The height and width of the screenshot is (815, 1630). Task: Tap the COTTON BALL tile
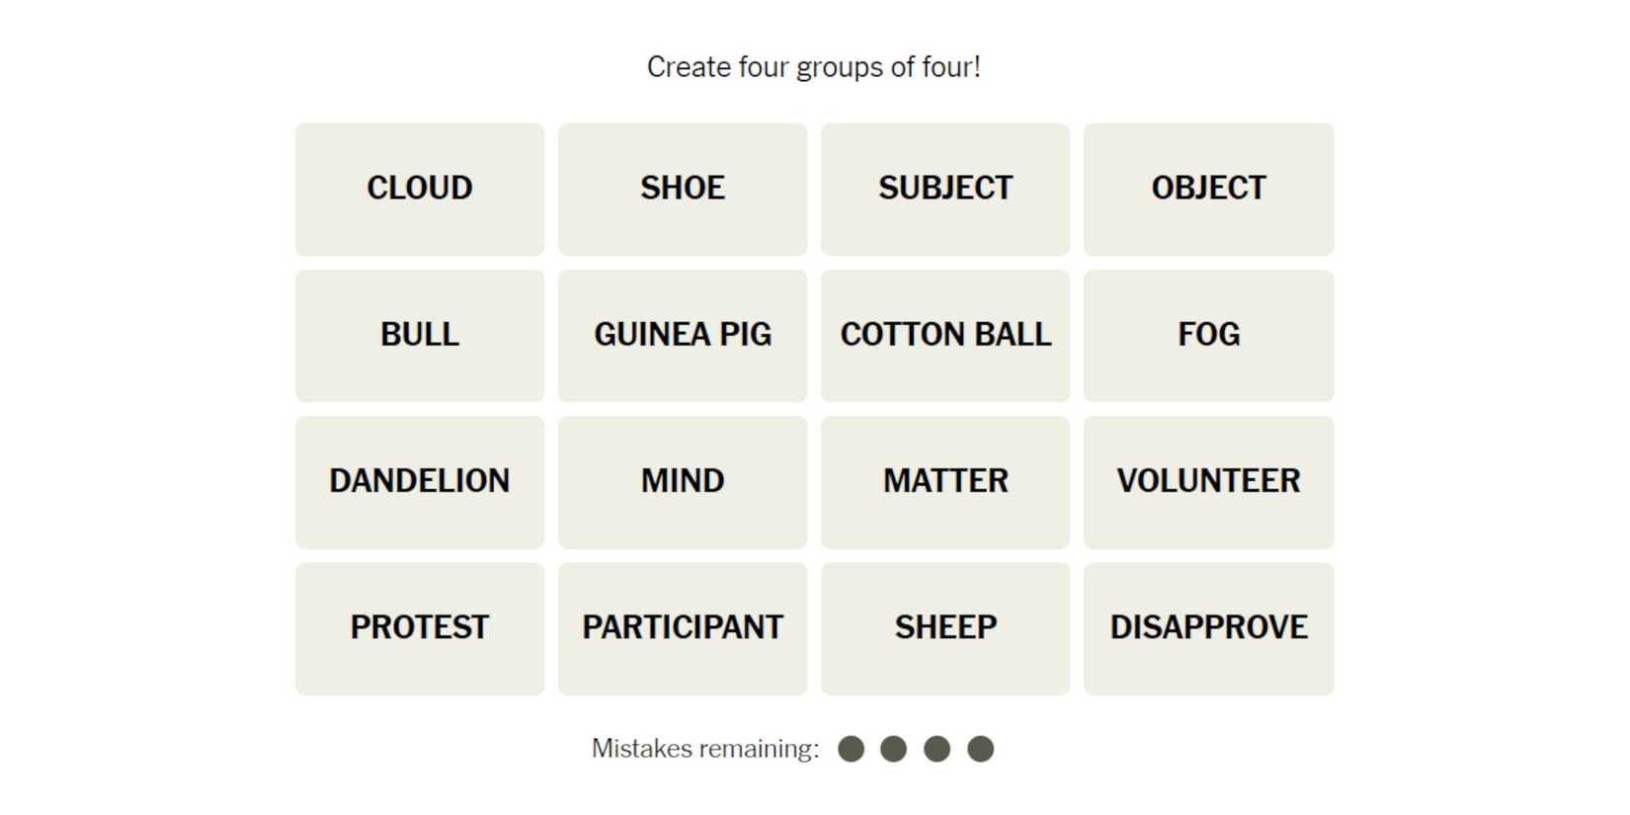tap(944, 335)
